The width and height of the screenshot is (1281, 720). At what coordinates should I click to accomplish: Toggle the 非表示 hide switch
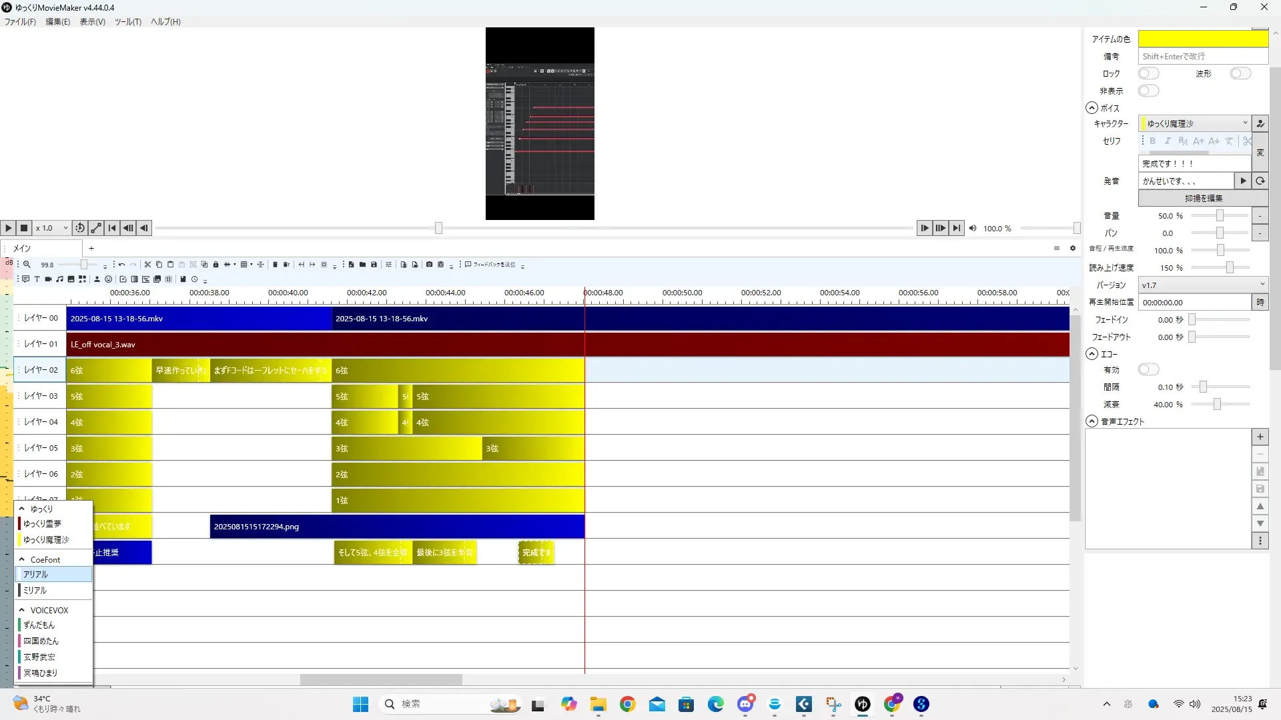(1148, 91)
